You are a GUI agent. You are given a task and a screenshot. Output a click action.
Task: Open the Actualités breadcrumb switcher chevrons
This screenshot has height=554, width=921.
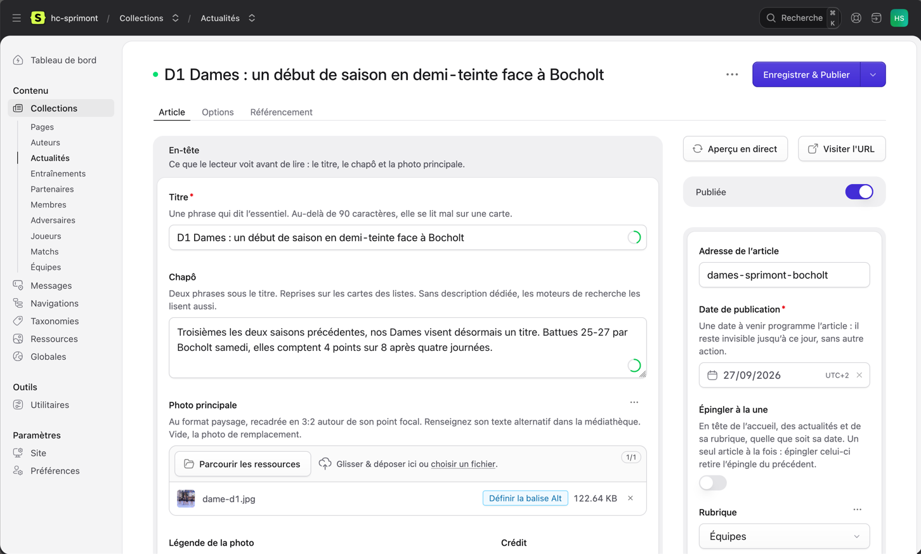(x=252, y=18)
